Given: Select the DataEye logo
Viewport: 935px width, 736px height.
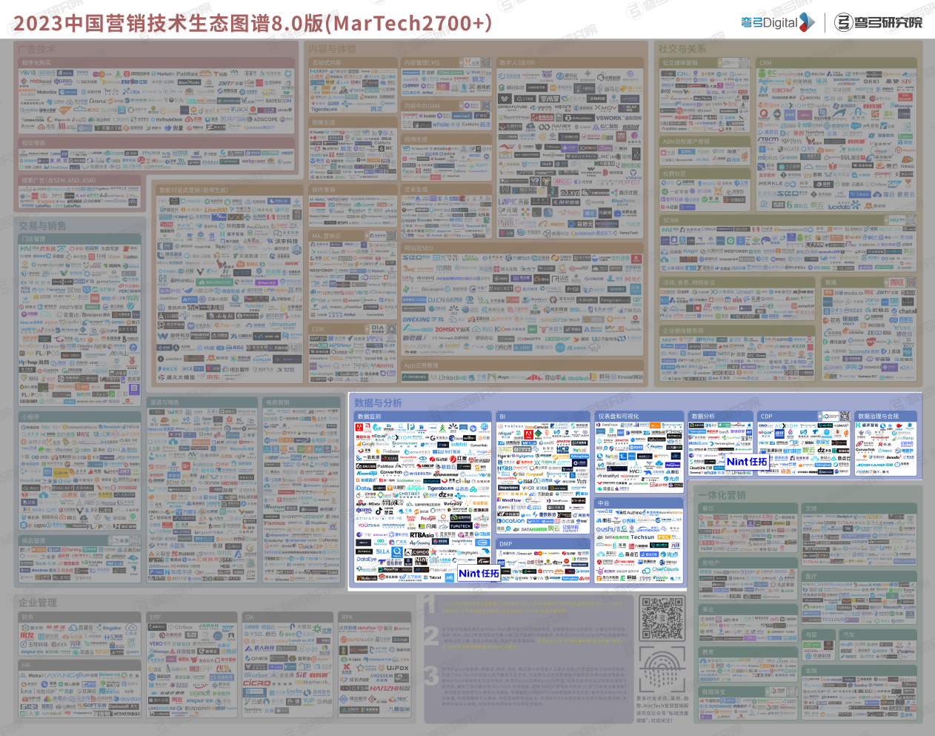Looking at the screenshot, I should (x=367, y=559).
